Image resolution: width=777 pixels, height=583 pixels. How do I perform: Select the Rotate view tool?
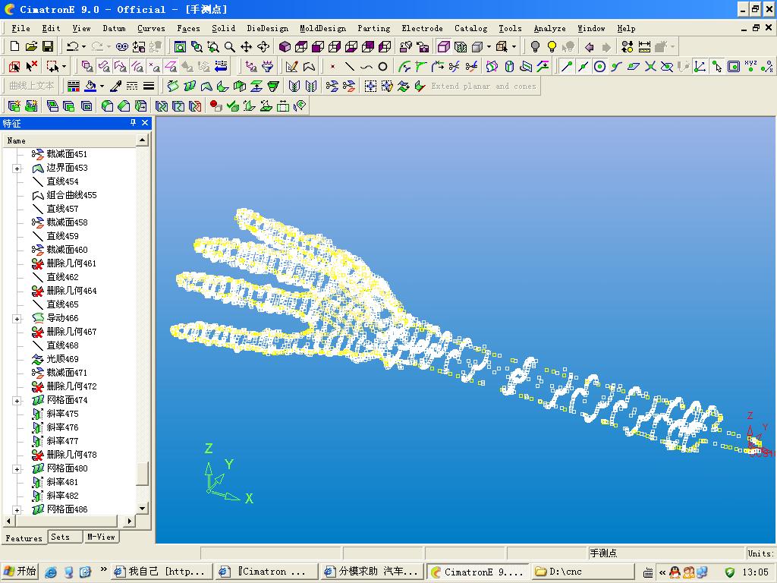point(263,46)
